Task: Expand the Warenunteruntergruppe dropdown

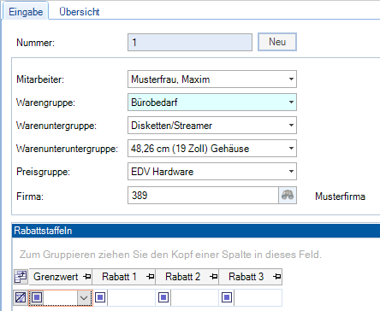Action: point(291,148)
